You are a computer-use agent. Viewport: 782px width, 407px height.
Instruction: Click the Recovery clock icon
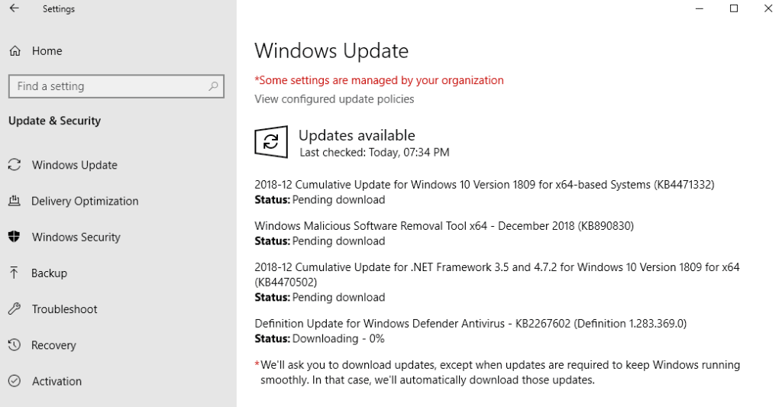(15, 344)
